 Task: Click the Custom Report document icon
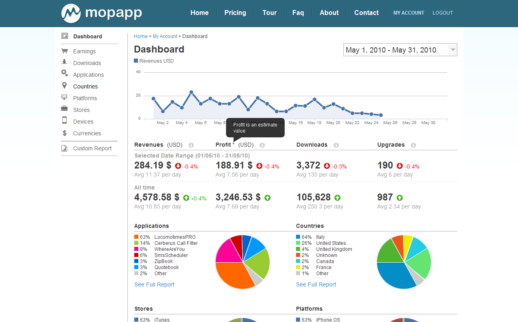64,148
